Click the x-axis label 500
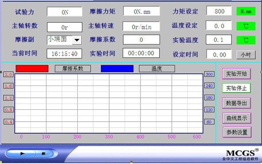 tap(171, 137)
